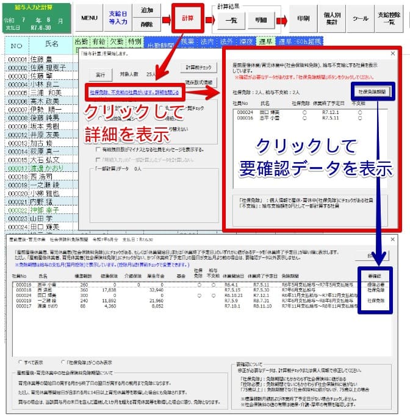This screenshot has height=417, width=410.
Task: Select row 000016 in the 社保免除 dialog
Action: pos(310,118)
